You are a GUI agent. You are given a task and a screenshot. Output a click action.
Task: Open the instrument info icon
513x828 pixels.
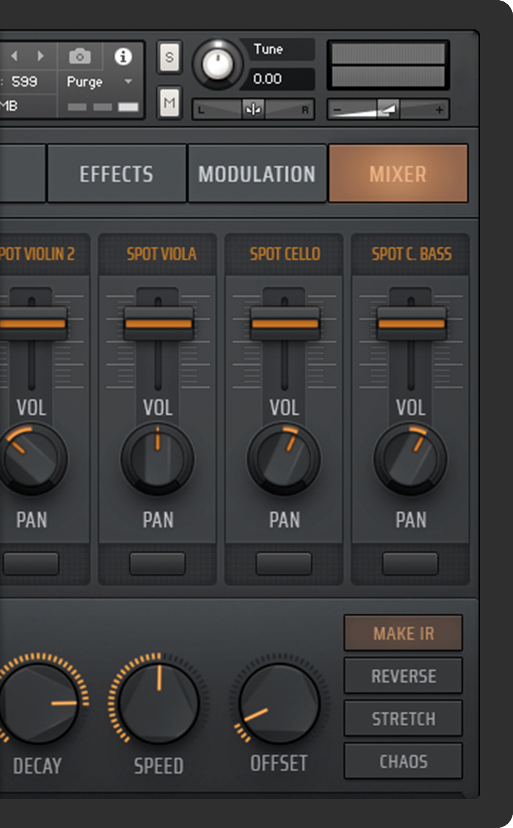pyautogui.click(x=123, y=57)
